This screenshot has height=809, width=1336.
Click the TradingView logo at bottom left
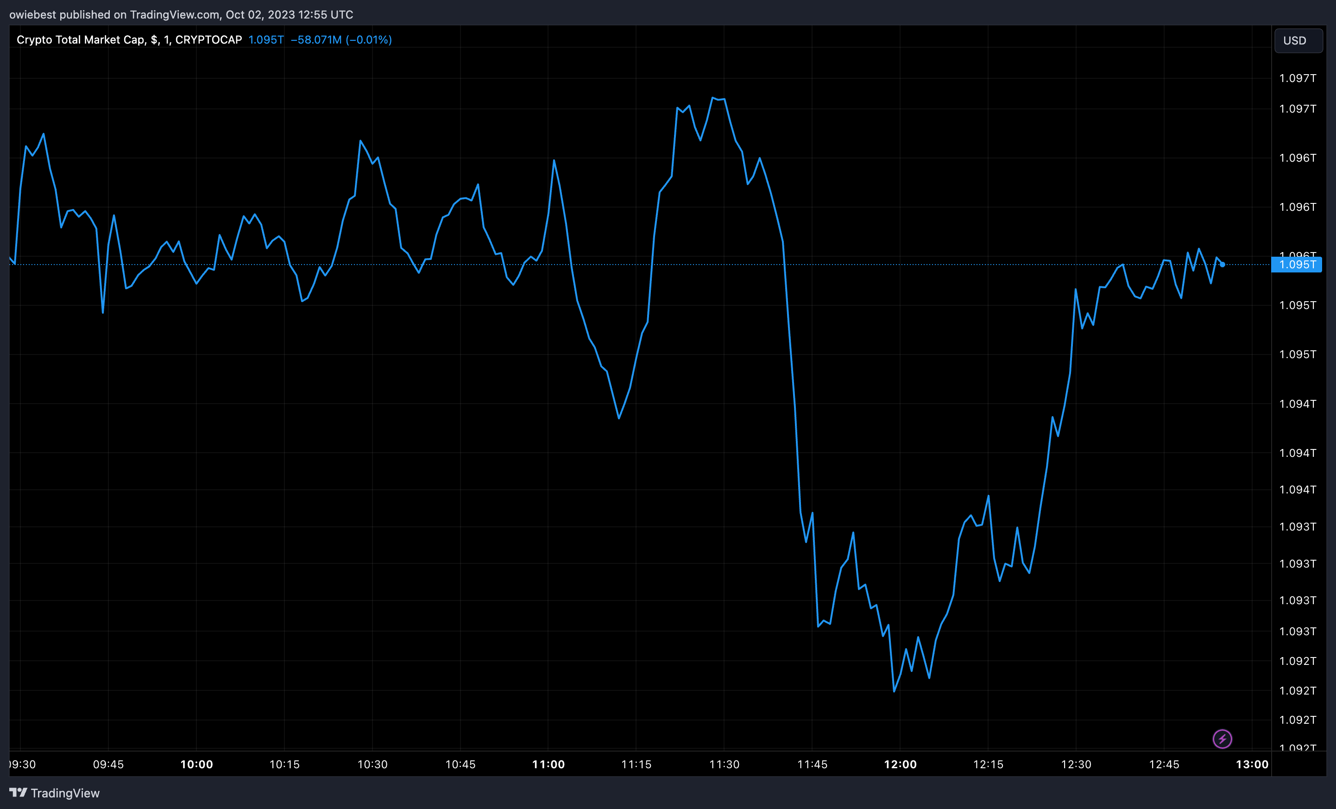[x=54, y=793]
